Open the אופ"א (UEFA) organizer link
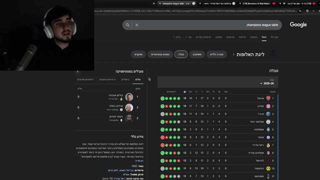The height and width of the screenshot is (180, 320). pos(126,174)
